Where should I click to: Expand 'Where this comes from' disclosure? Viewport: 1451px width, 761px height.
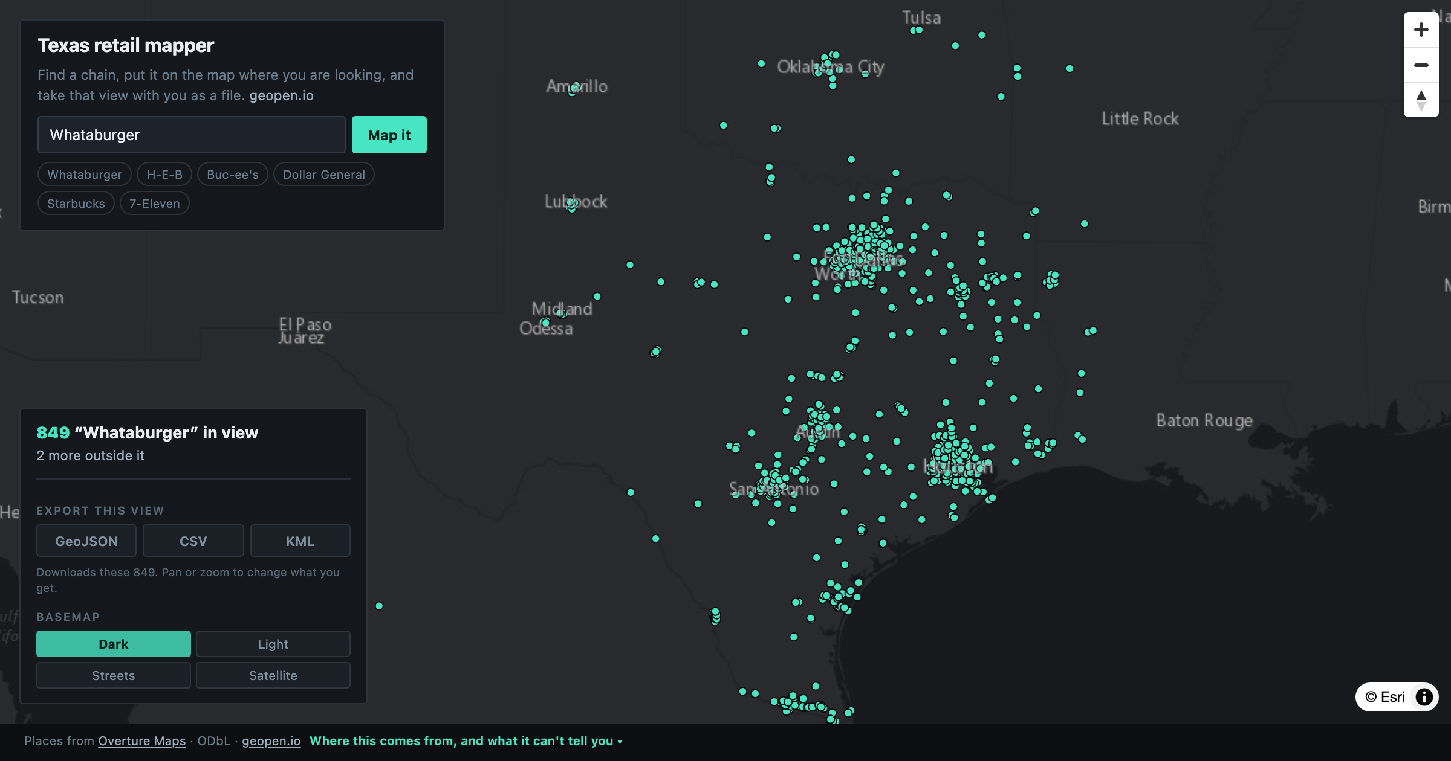pos(466,741)
